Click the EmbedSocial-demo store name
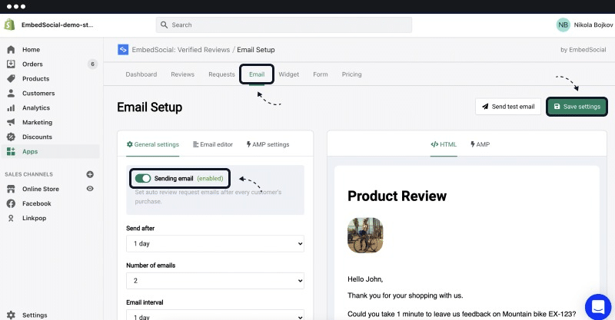The image size is (615, 320). tap(57, 25)
